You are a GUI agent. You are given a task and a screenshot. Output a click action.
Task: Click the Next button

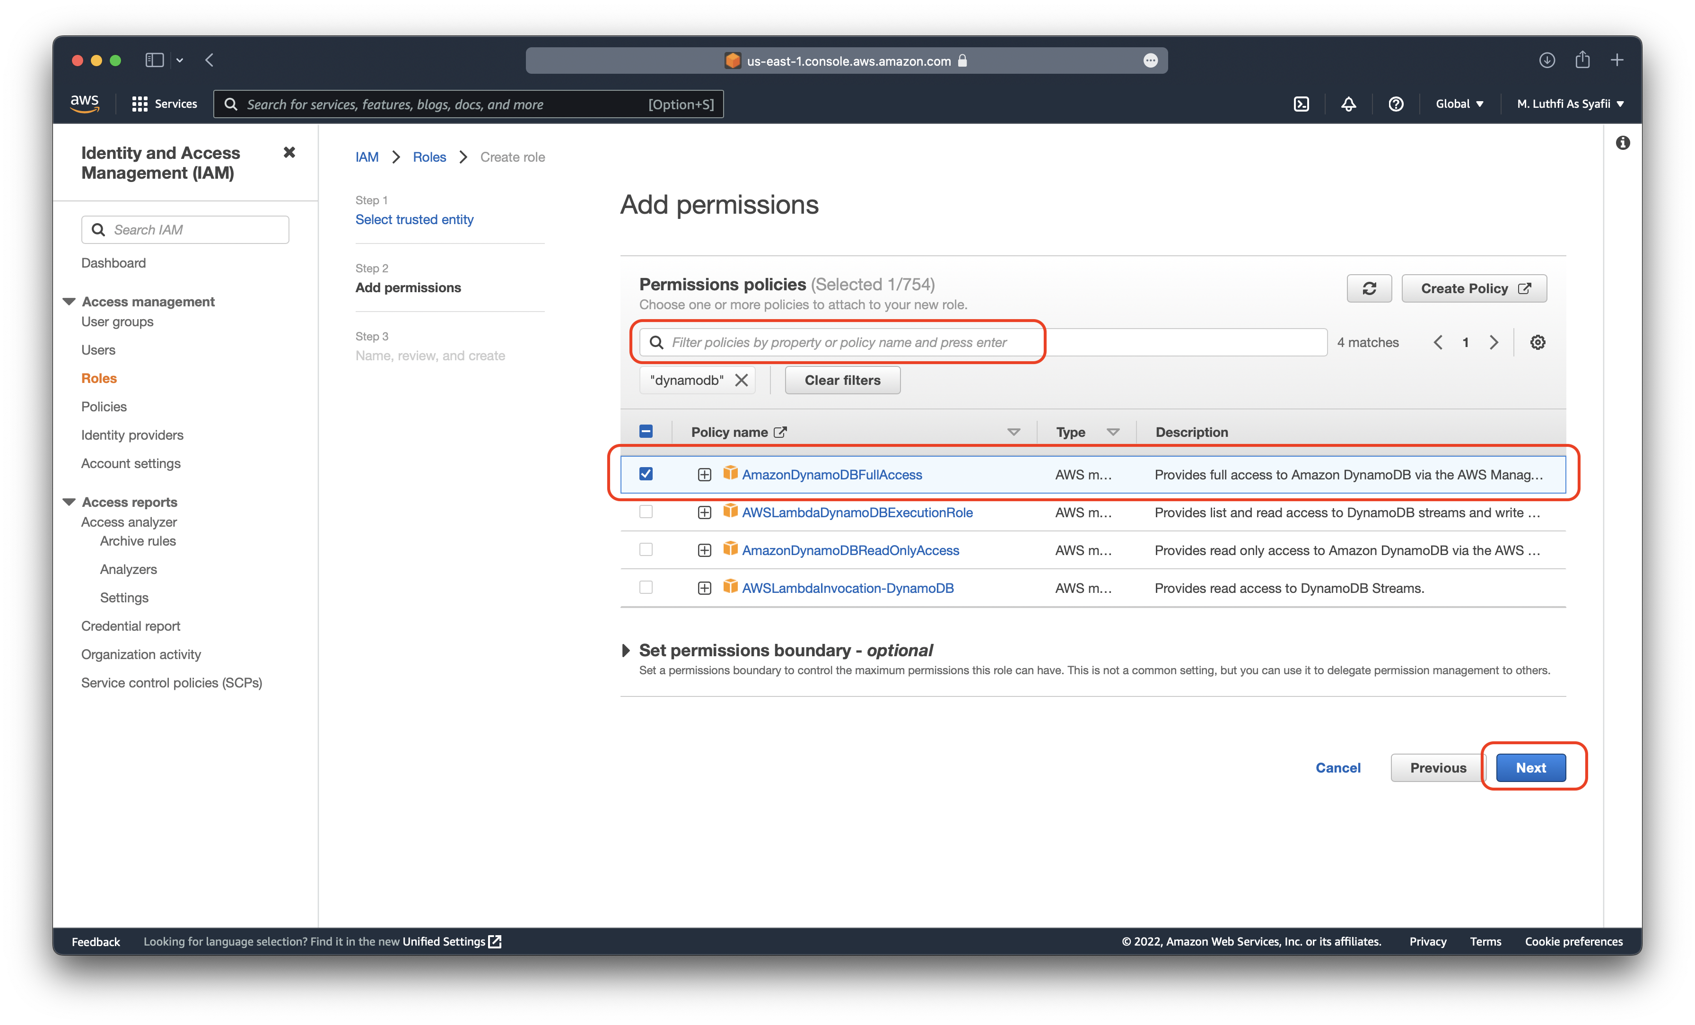pos(1530,768)
